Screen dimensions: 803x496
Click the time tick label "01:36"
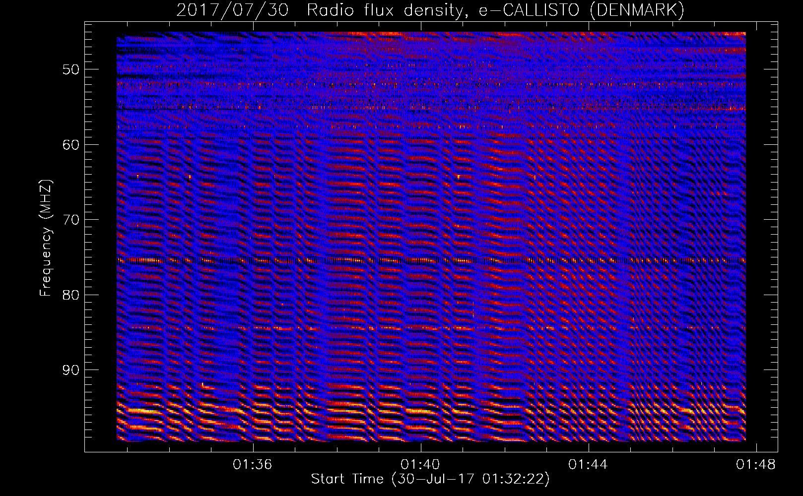[253, 465]
